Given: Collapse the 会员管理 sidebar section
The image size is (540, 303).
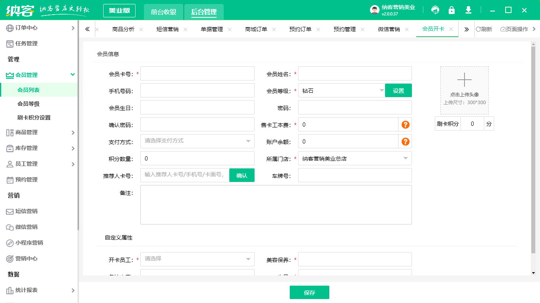Looking at the screenshot, I should [38, 75].
